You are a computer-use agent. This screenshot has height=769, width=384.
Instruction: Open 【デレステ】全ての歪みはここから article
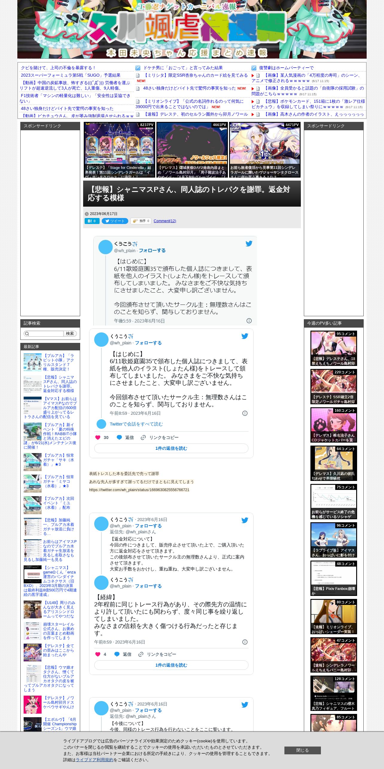[x=59, y=650]
